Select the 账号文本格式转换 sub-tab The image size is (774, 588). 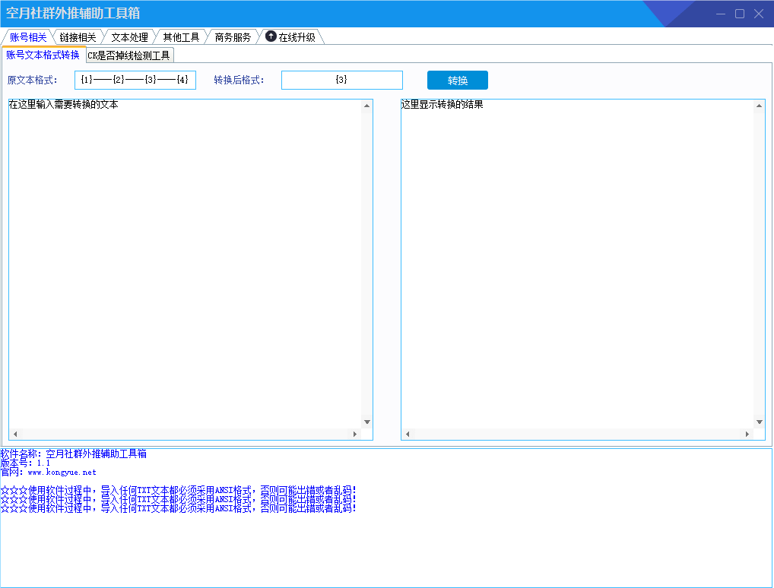click(x=43, y=55)
